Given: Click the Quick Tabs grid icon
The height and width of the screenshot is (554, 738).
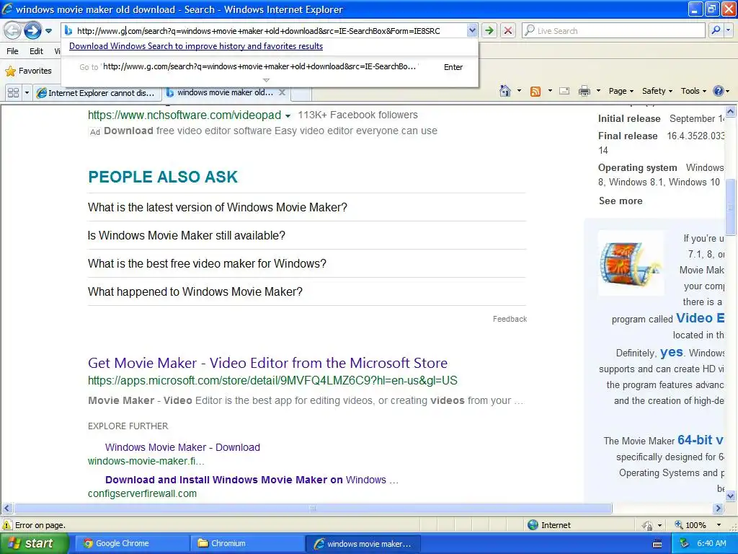Looking at the screenshot, I should (x=13, y=92).
